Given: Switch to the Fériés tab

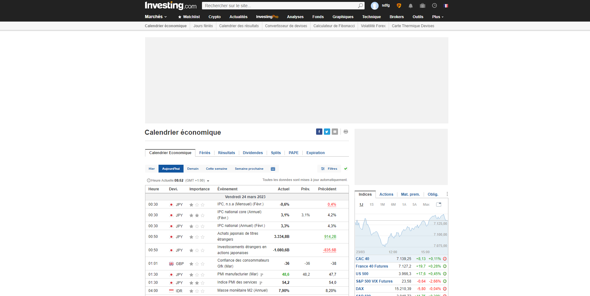Looking at the screenshot, I should (x=205, y=153).
